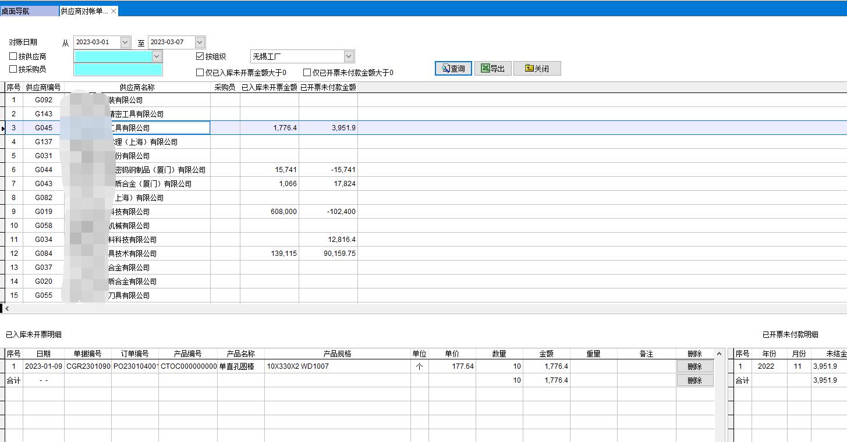Toggle 仅已入库未开票金额大于0 filter
This screenshot has width=847, height=442.
point(200,73)
